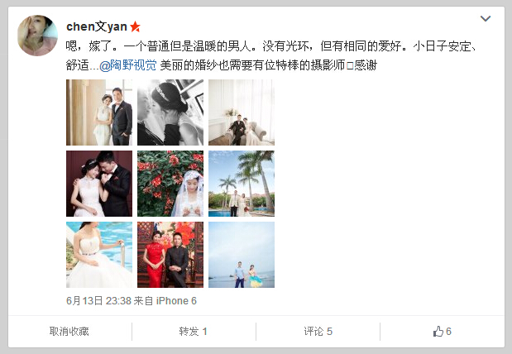Image resolution: width=512 pixels, height=354 pixels.
Task: Open the 评论 5 comments section
Action: [318, 331]
